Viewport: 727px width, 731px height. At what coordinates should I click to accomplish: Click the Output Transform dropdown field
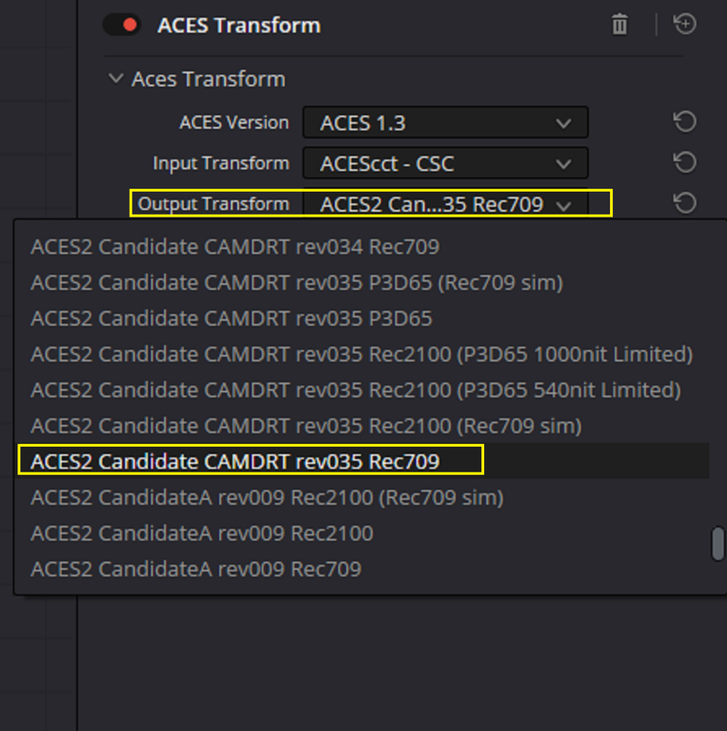pos(445,203)
